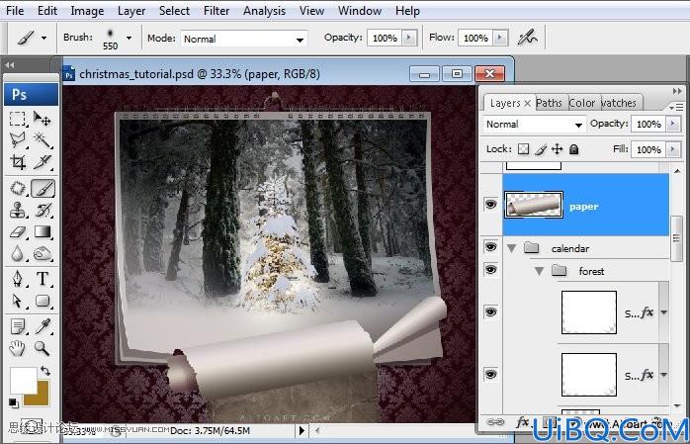Select the History Brush tool

click(43, 210)
